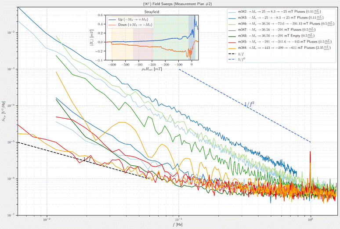Click the inset μ0H x-axis label

[152, 69]
